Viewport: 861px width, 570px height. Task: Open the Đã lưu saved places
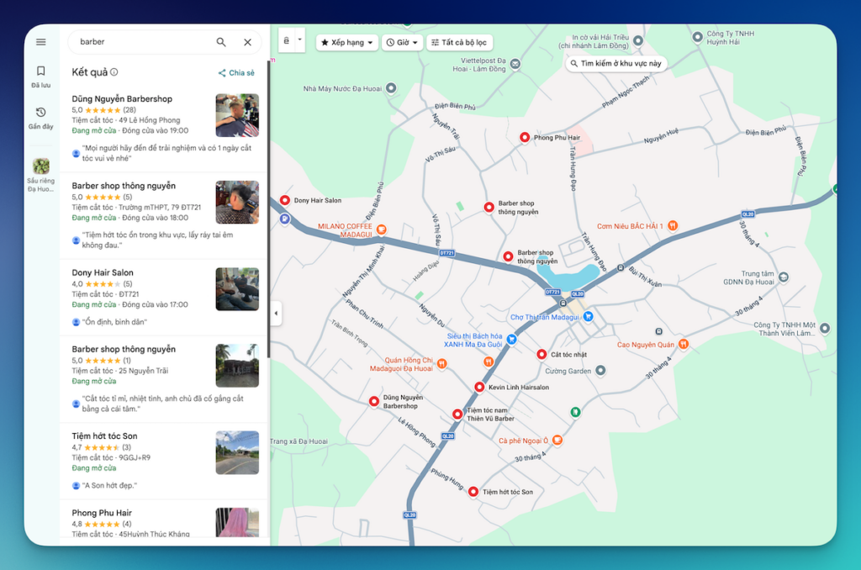click(41, 76)
